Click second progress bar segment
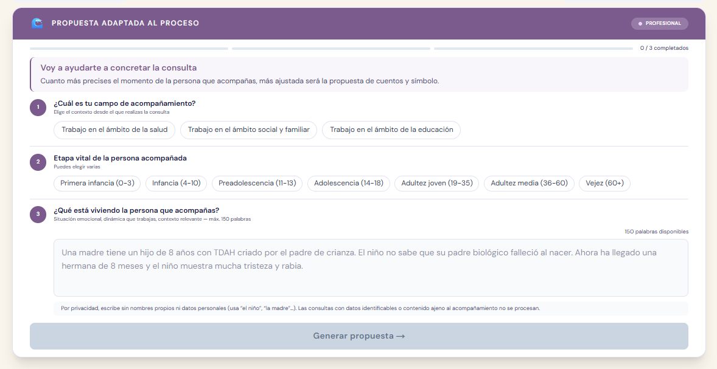Viewport: 717px width, 369px height. (331, 49)
